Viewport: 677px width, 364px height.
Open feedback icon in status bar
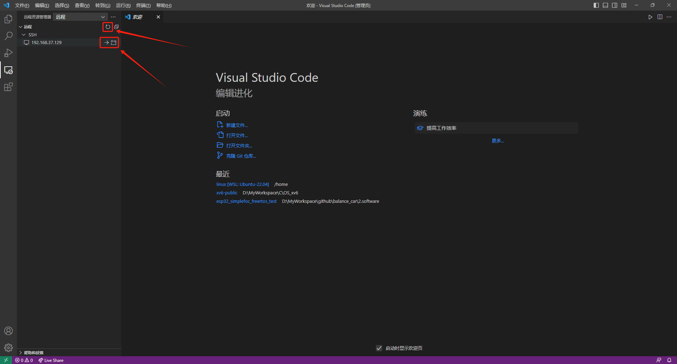click(x=659, y=360)
